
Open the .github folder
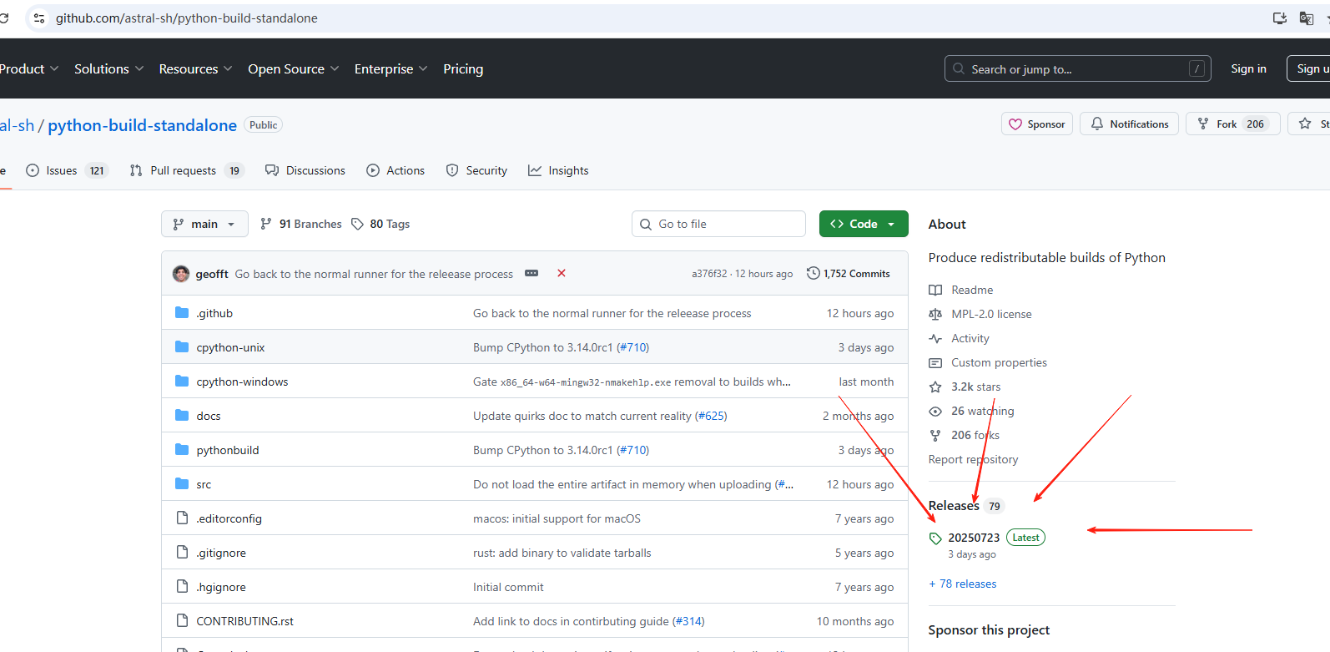point(214,313)
